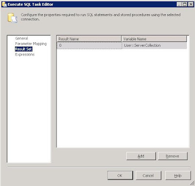Open Help for this editor
The image size is (195, 186).
coord(178,175)
